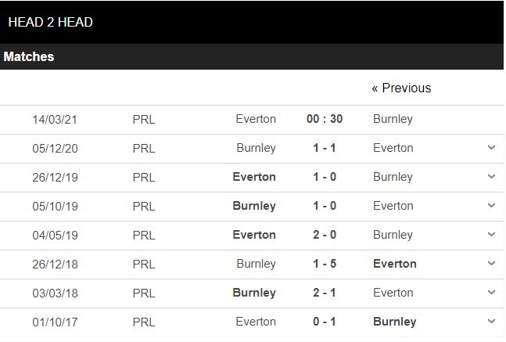Click the 1 - 5 score result
The width and height of the screenshot is (506, 342).
coord(325,264)
